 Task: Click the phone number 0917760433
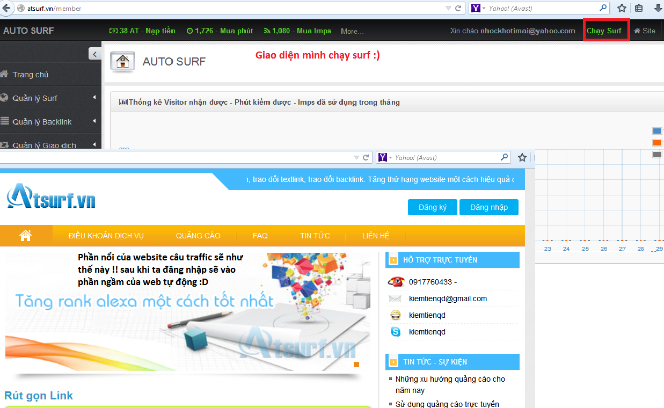[x=430, y=282]
